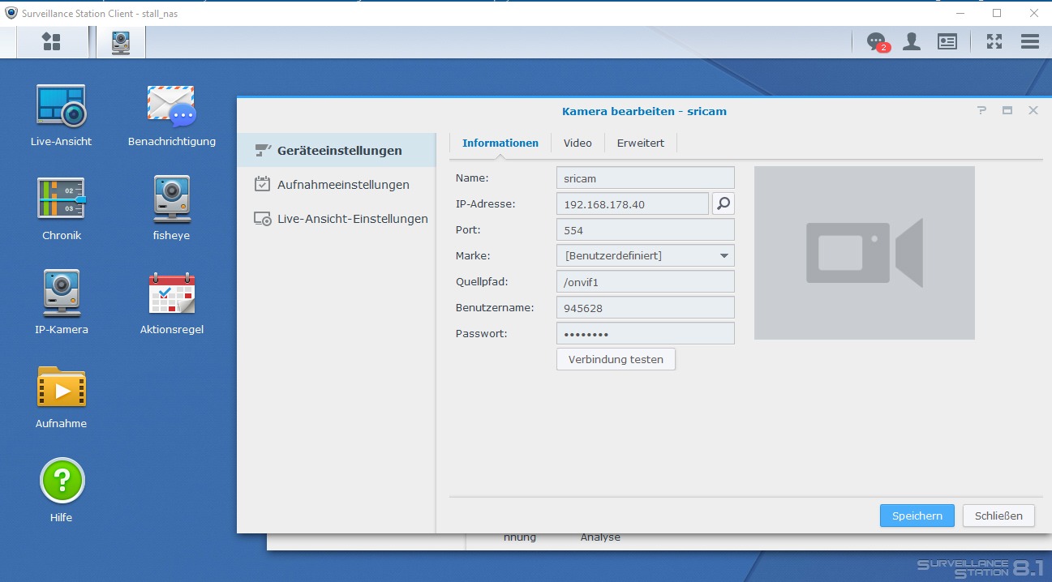Image resolution: width=1052 pixels, height=582 pixels.
Task: Select Live-Ansicht-Einstellungen in sidebar
Action: point(337,219)
